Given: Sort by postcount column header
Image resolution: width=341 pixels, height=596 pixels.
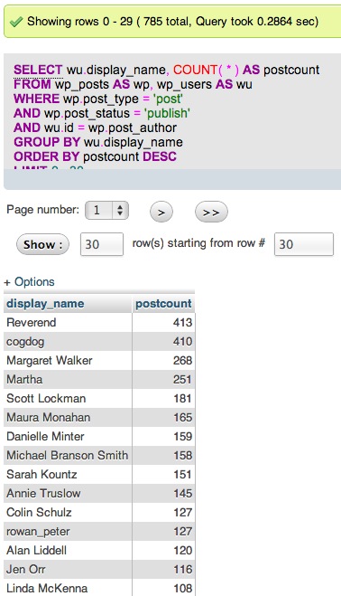Looking at the screenshot, I should (163, 304).
